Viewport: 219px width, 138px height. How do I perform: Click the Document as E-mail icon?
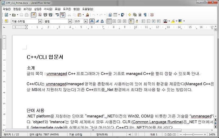click(26, 15)
